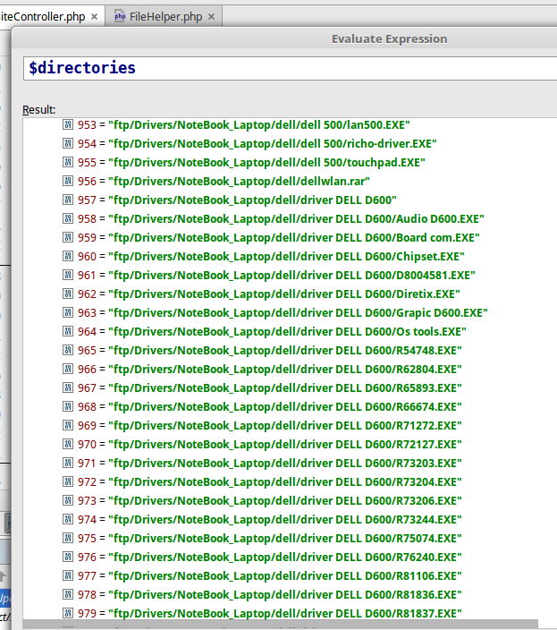The width and height of the screenshot is (557, 630).
Task: Select result row 962 Diretix.EXE
Action: [261, 294]
